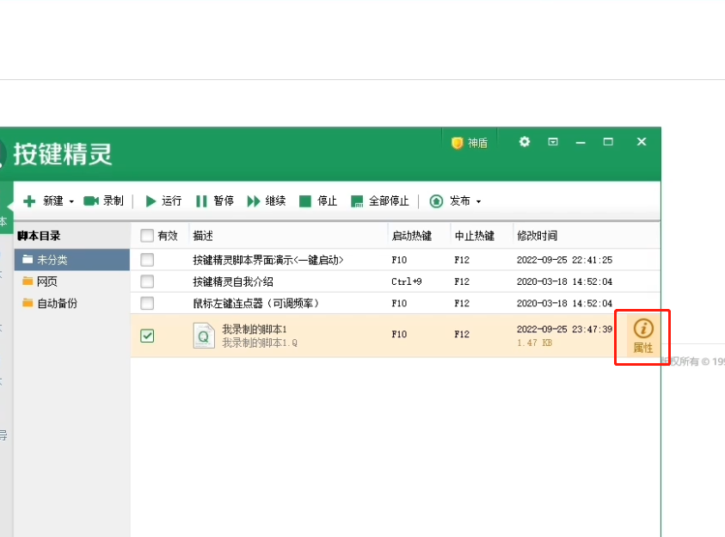Check the 按键精灵自我介绍 row checkbox
This screenshot has width=725, height=537.
pos(147,281)
